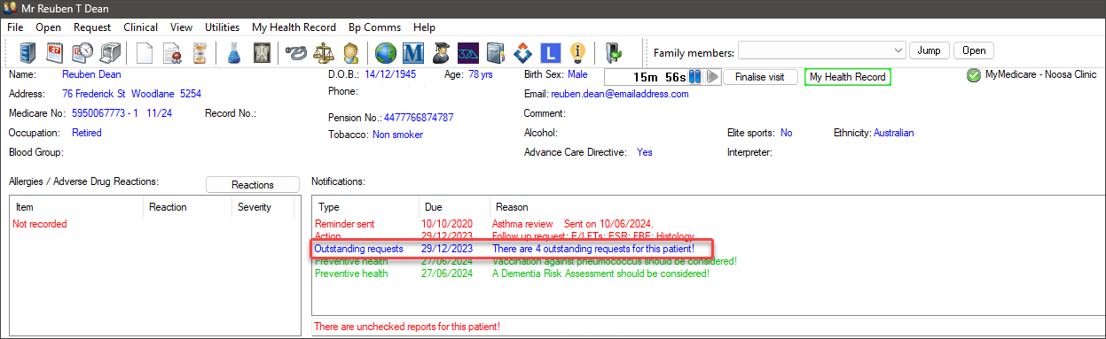
Task: Open the Bp Comms menu
Action: pyautogui.click(x=374, y=27)
